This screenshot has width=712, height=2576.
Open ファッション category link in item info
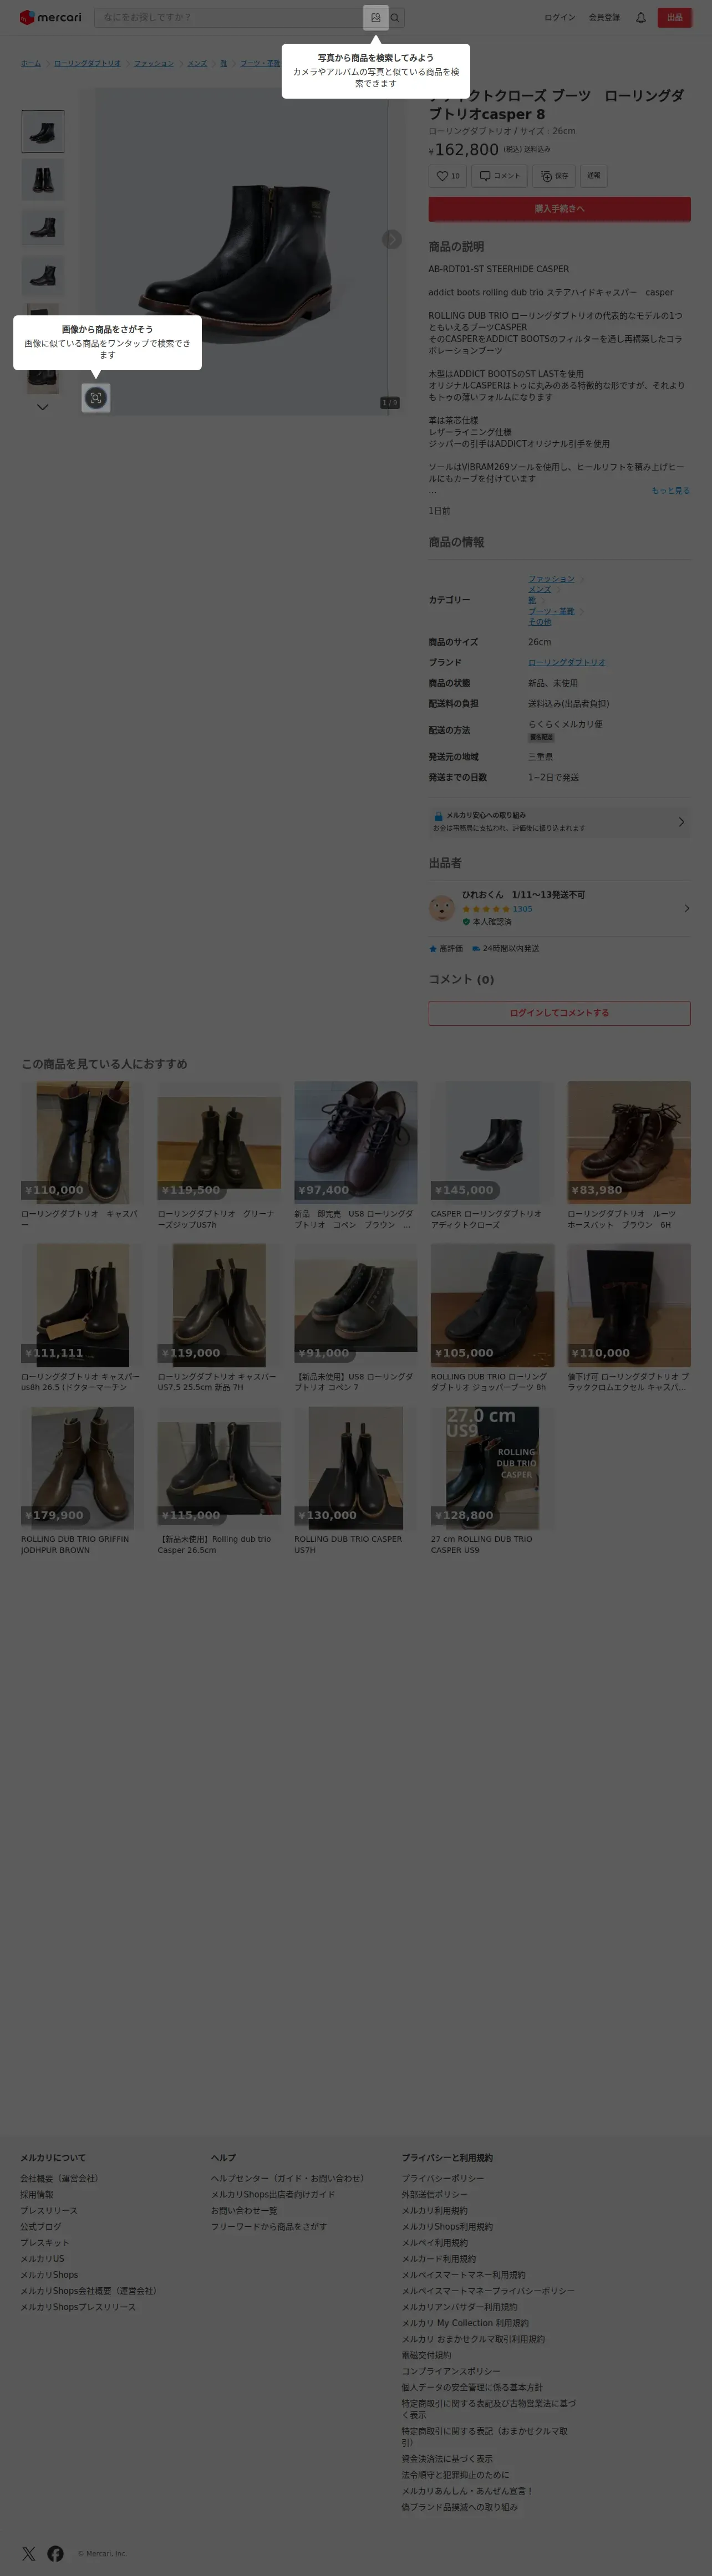(551, 579)
